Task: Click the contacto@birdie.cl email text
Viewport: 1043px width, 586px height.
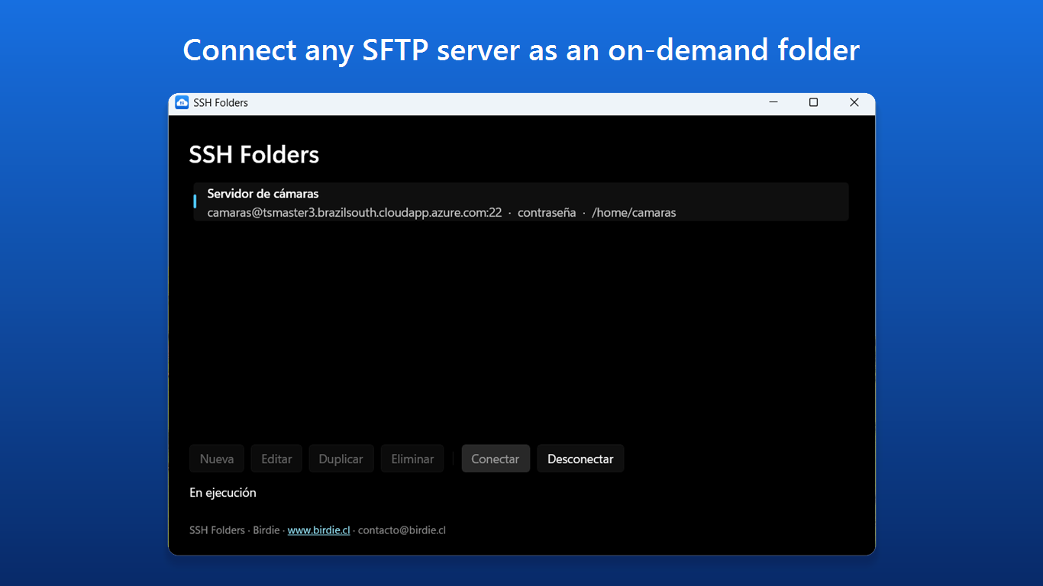Action: (x=402, y=530)
